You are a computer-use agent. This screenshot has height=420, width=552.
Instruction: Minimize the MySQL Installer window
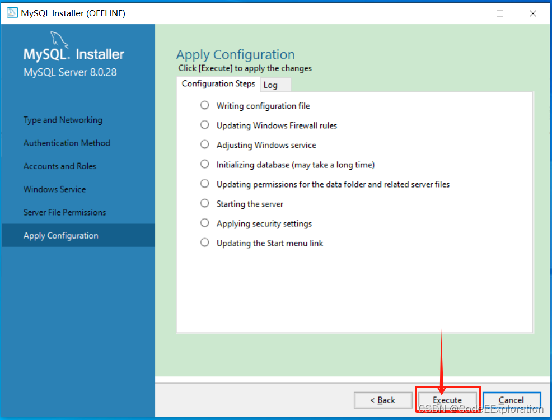point(467,13)
